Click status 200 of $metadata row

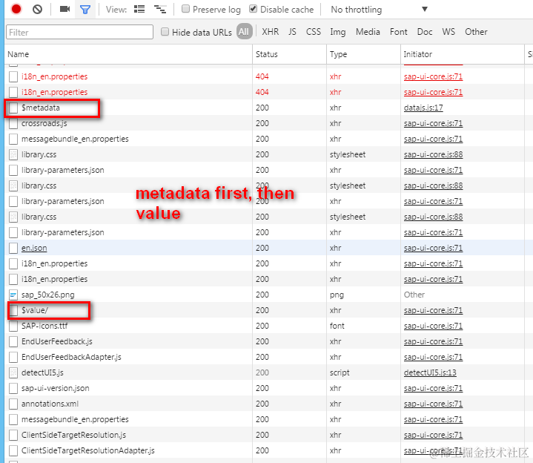[x=262, y=108]
